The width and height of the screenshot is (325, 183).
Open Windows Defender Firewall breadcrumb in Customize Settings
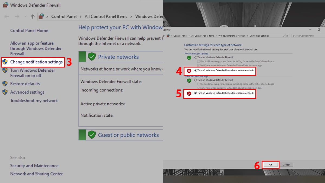coord(232,36)
